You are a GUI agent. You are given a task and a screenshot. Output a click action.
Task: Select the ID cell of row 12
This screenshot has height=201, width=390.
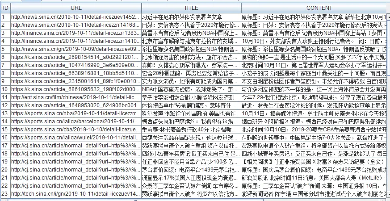[5, 105]
